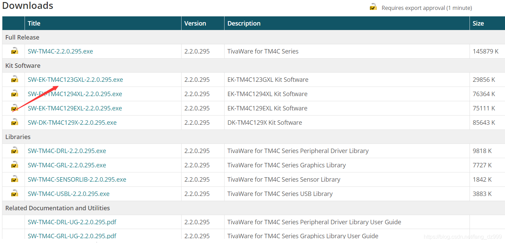Click size value 9818 K
This screenshot has height=243, width=505.
click(x=482, y=151)
